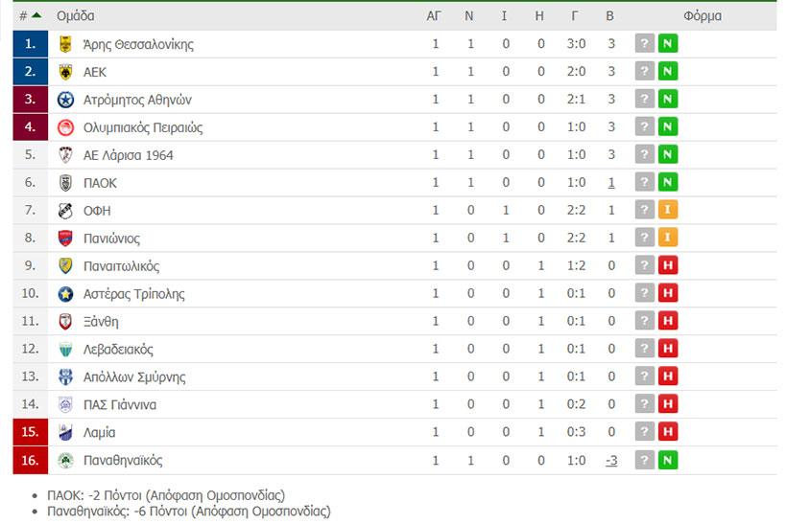Click the red H form badge for Λαμία

click(x=668, y=432)
